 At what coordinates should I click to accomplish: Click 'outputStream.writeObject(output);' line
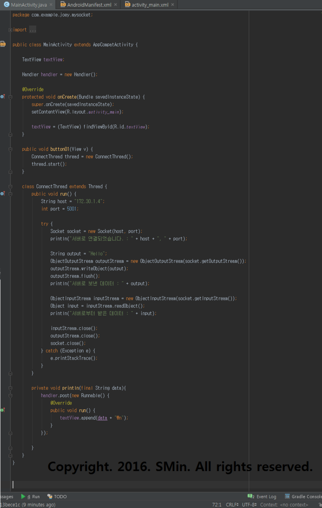[x=89, y=268]
